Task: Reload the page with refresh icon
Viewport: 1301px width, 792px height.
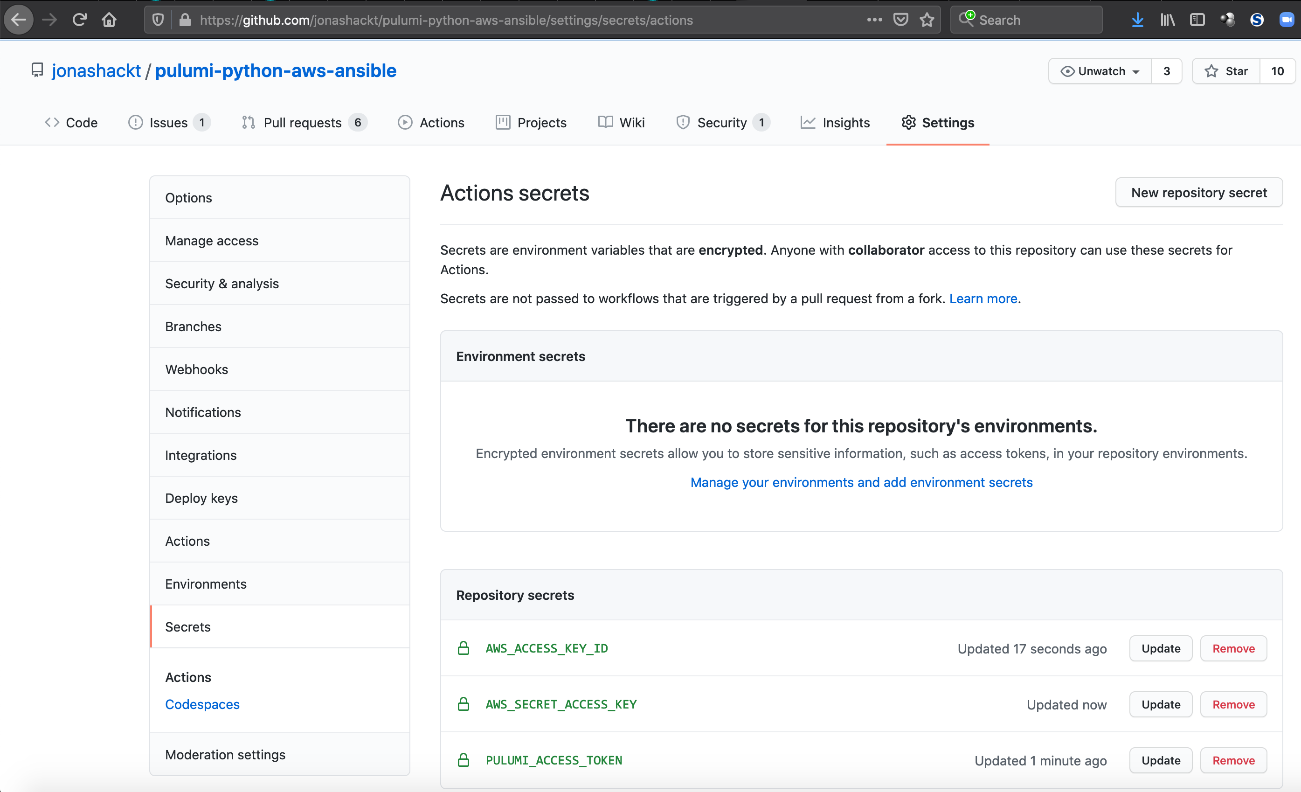Action: pos(80,20)
